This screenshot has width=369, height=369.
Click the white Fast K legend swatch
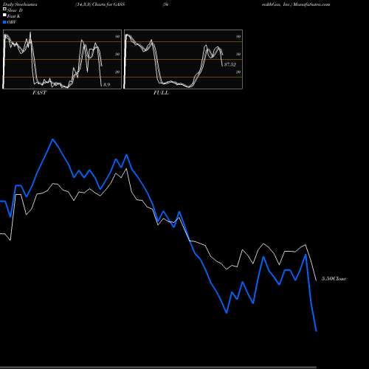click(x=4, y=15)
